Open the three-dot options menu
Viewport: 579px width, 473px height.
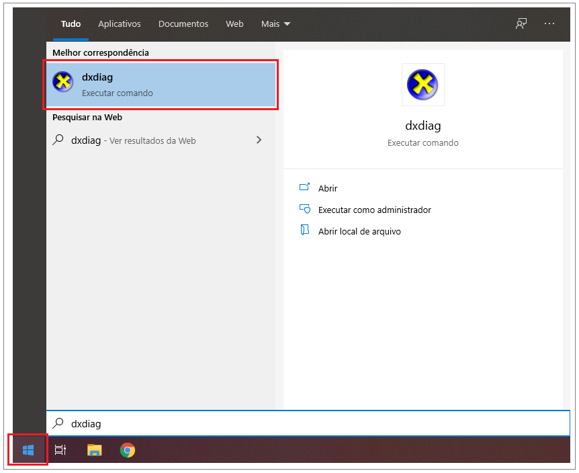coord(549,24)
